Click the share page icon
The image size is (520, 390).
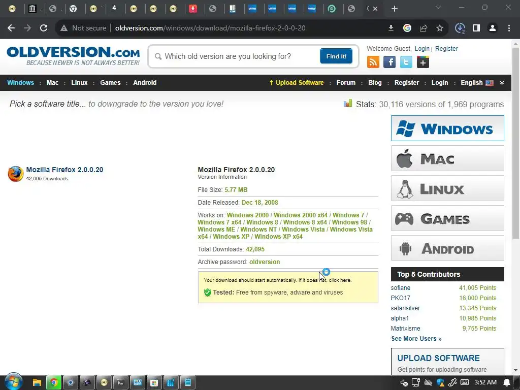pyautogui.click(x=424, y=28)
